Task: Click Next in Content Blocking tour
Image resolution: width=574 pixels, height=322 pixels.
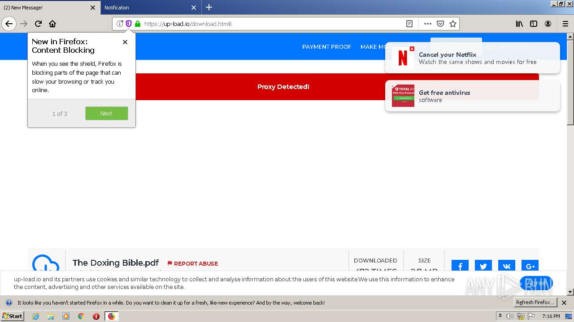Action: point(107,113)
